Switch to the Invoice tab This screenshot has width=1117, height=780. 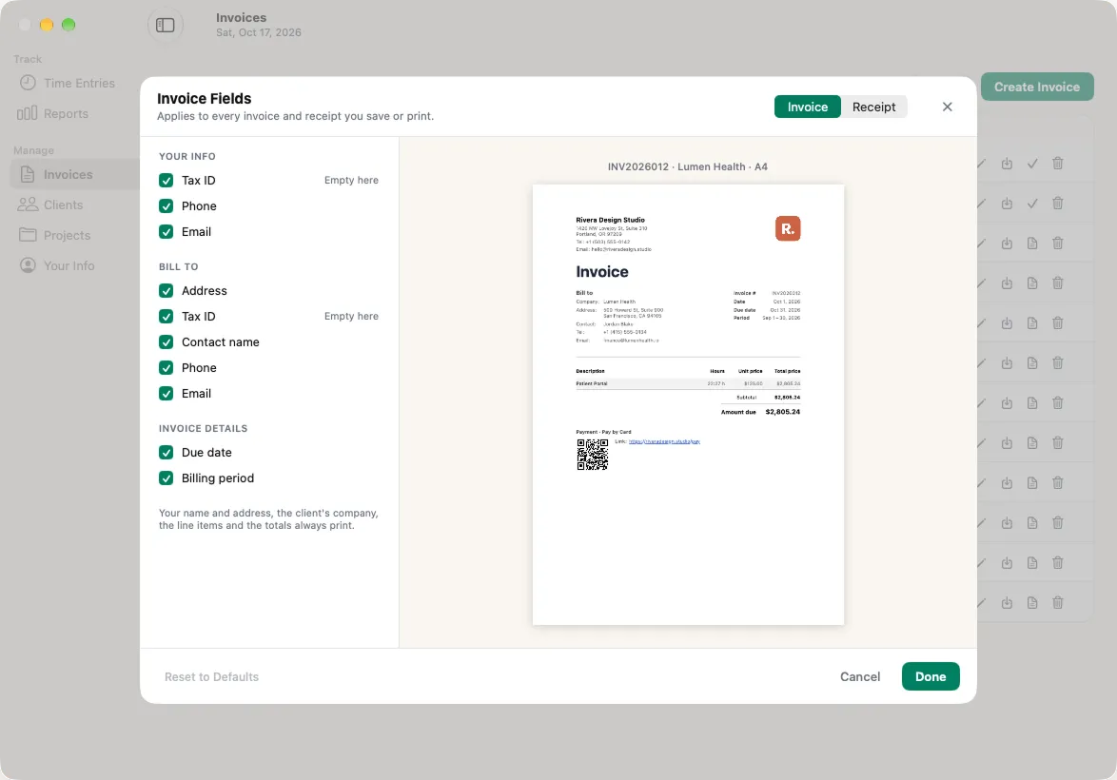click(x=807, y=107)
